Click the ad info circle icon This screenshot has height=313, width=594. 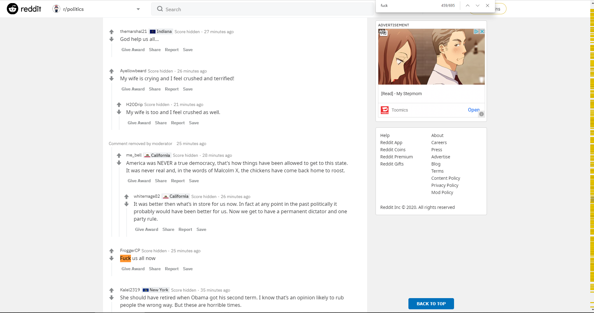click(x=481, y=114)
